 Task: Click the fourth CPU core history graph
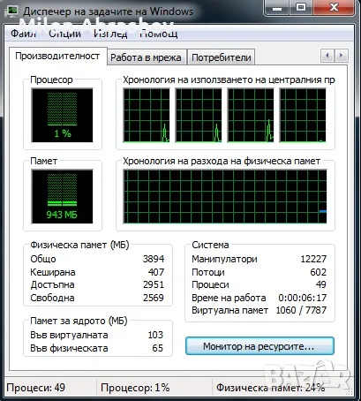303,115
